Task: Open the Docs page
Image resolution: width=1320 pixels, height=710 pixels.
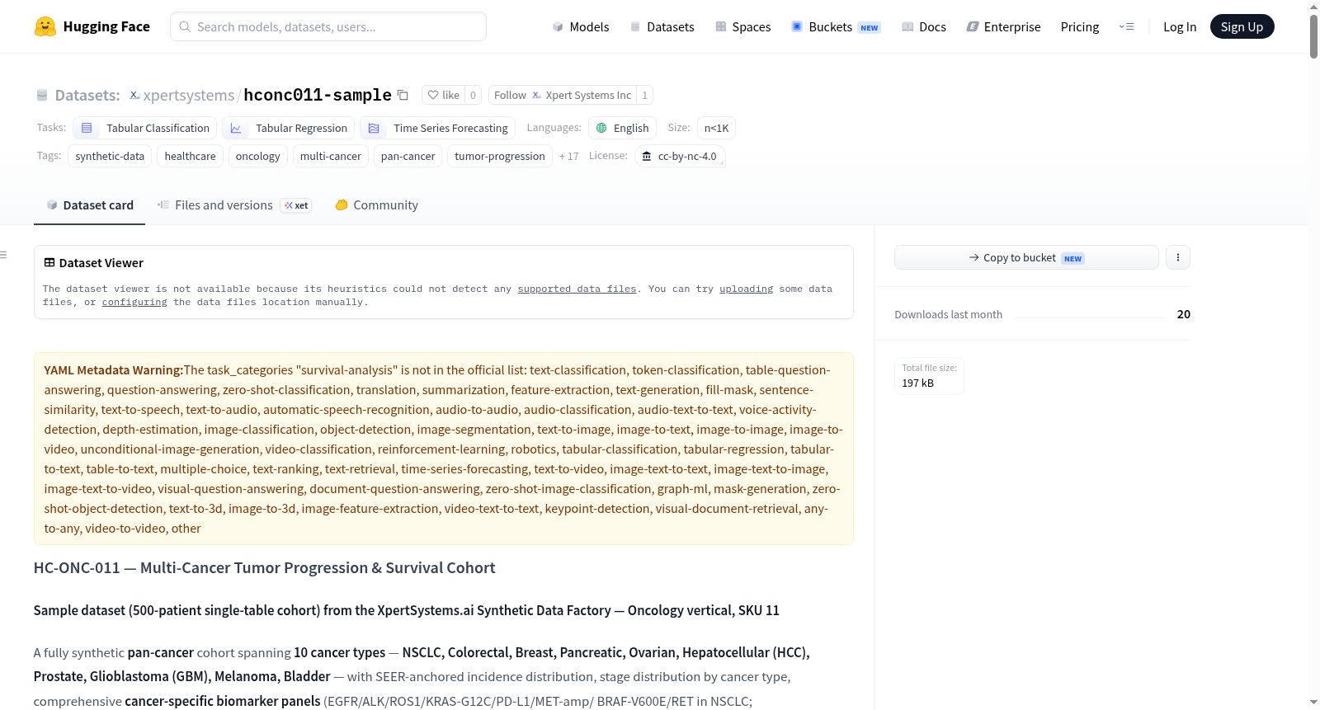Action: 924,26
